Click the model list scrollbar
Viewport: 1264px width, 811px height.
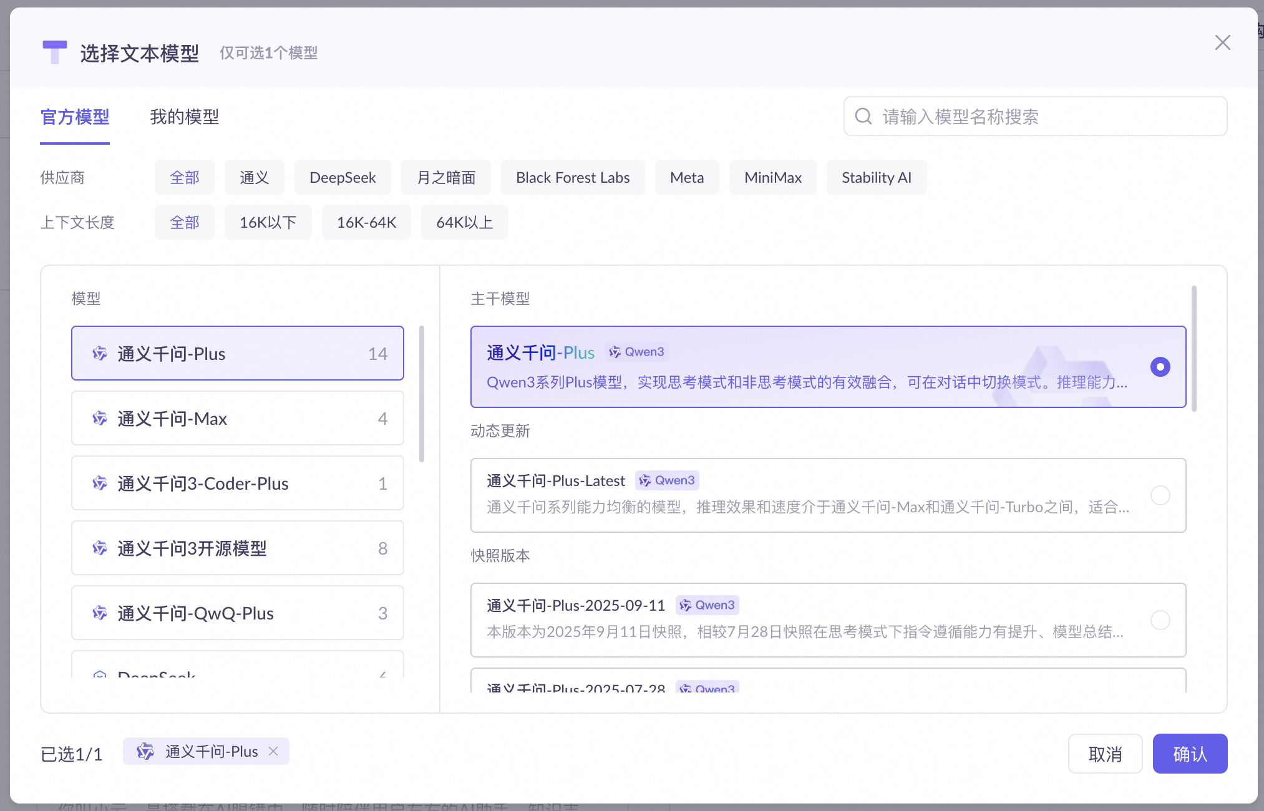(x=422, y=394)
